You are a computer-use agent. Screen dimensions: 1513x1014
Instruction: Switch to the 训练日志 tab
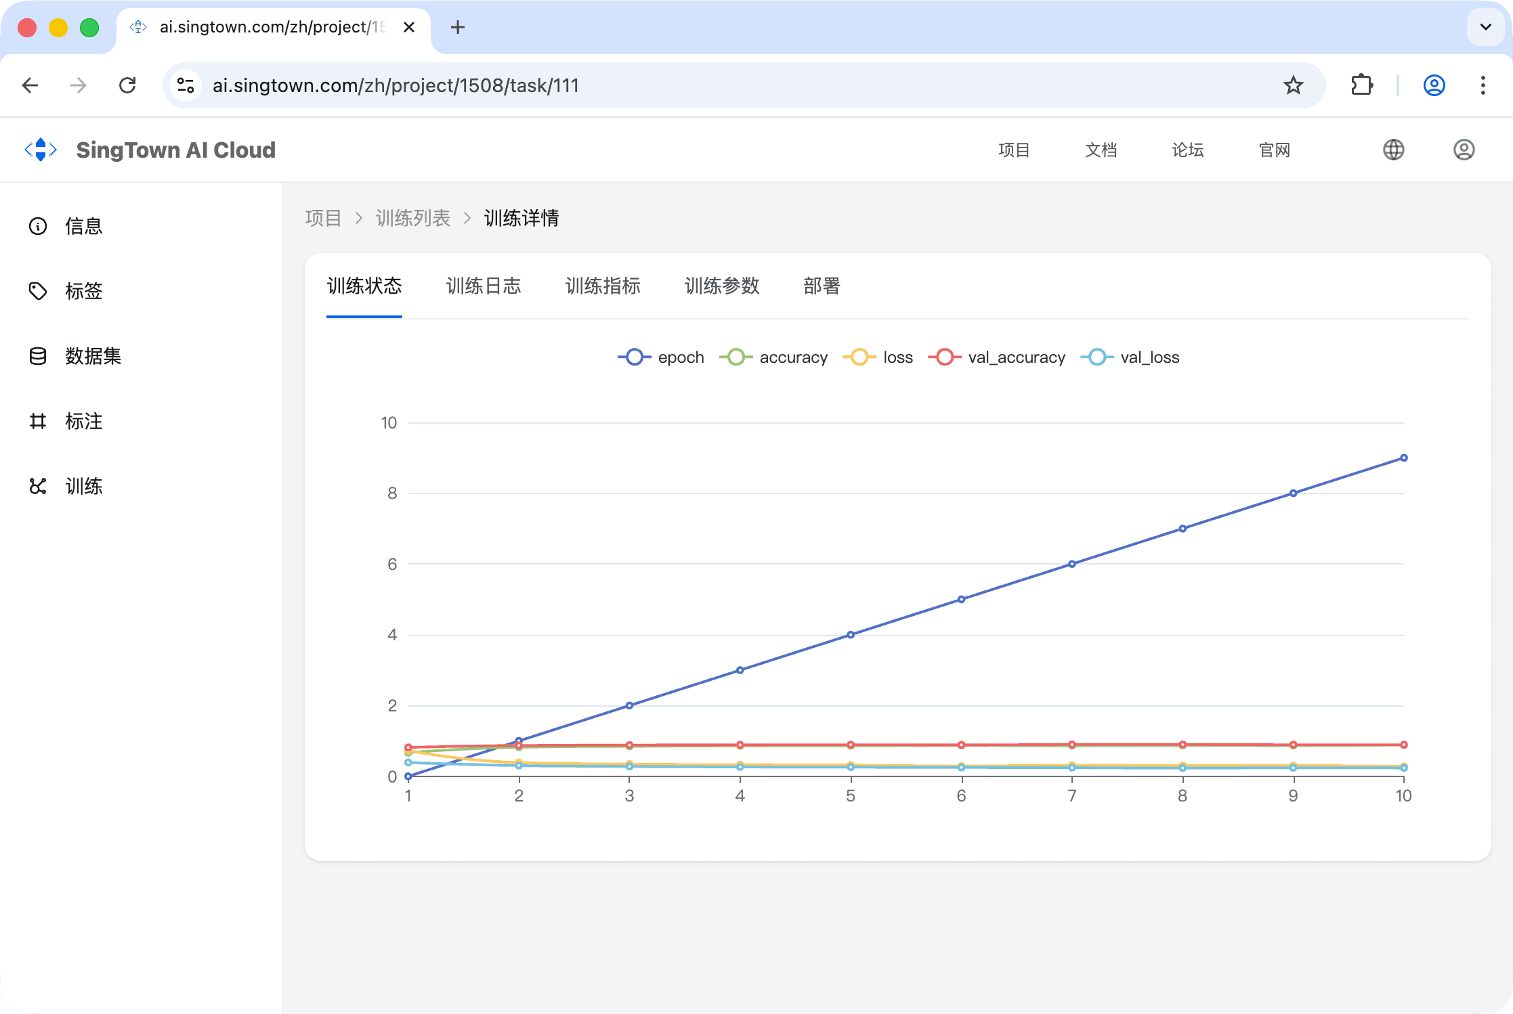click(x=483, y=286)
